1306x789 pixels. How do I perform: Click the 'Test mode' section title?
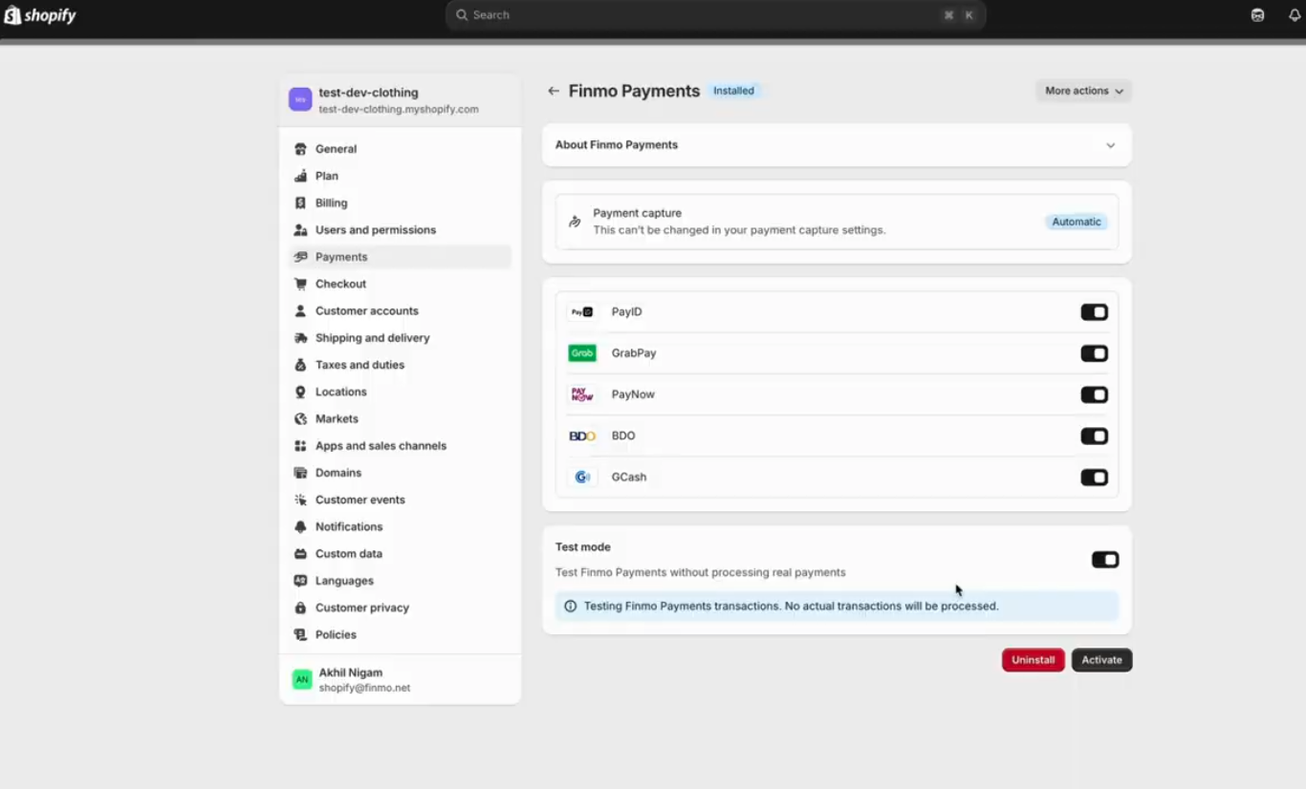(x=583, y=547)
